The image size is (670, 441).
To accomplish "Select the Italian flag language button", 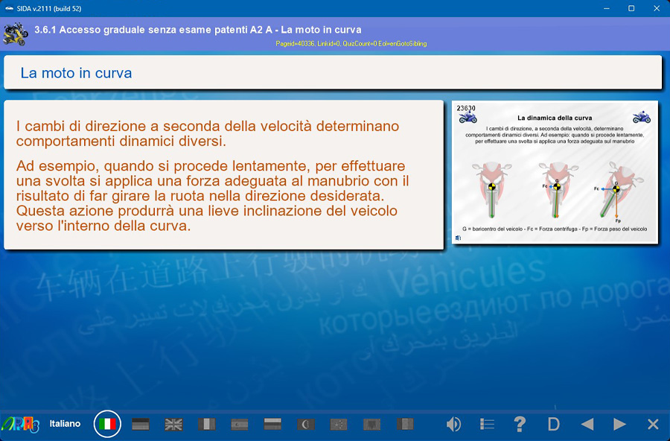I will tap(107, 424).
